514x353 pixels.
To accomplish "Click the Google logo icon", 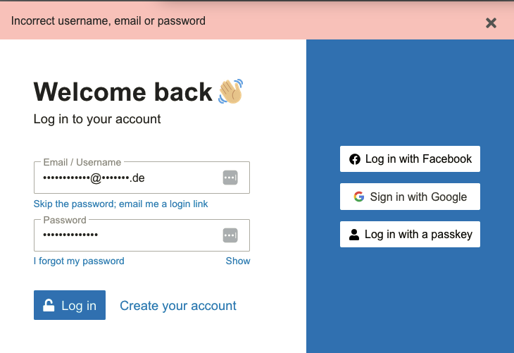I will tap(359, 197).
